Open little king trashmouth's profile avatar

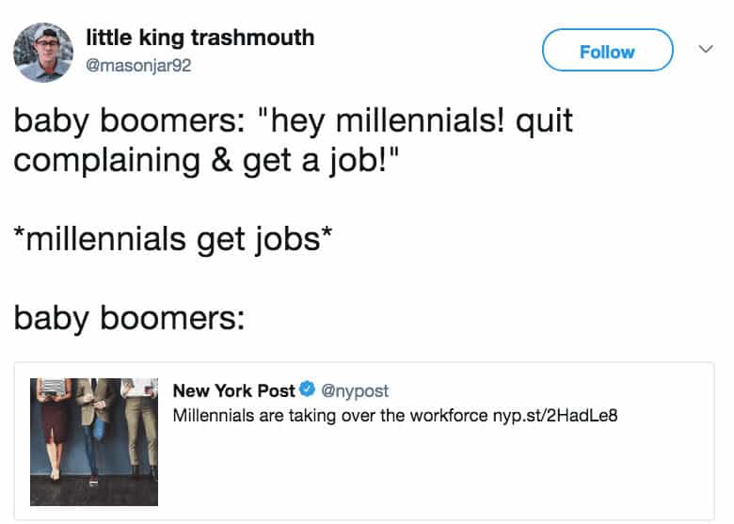click(x=43, y=53)
